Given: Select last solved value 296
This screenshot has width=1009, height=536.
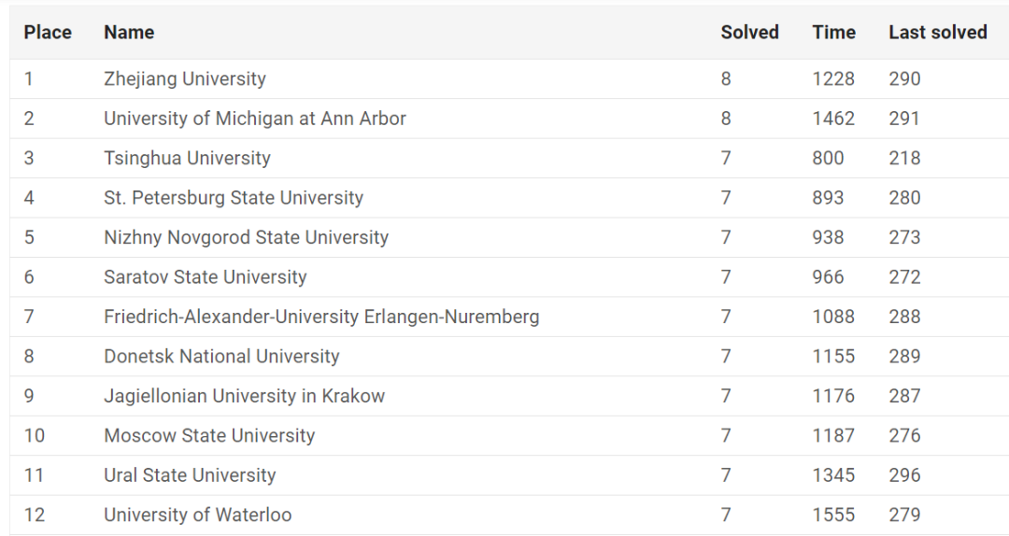Looking at the screenshot, I should pyautogui.click(x=904, y=475).
